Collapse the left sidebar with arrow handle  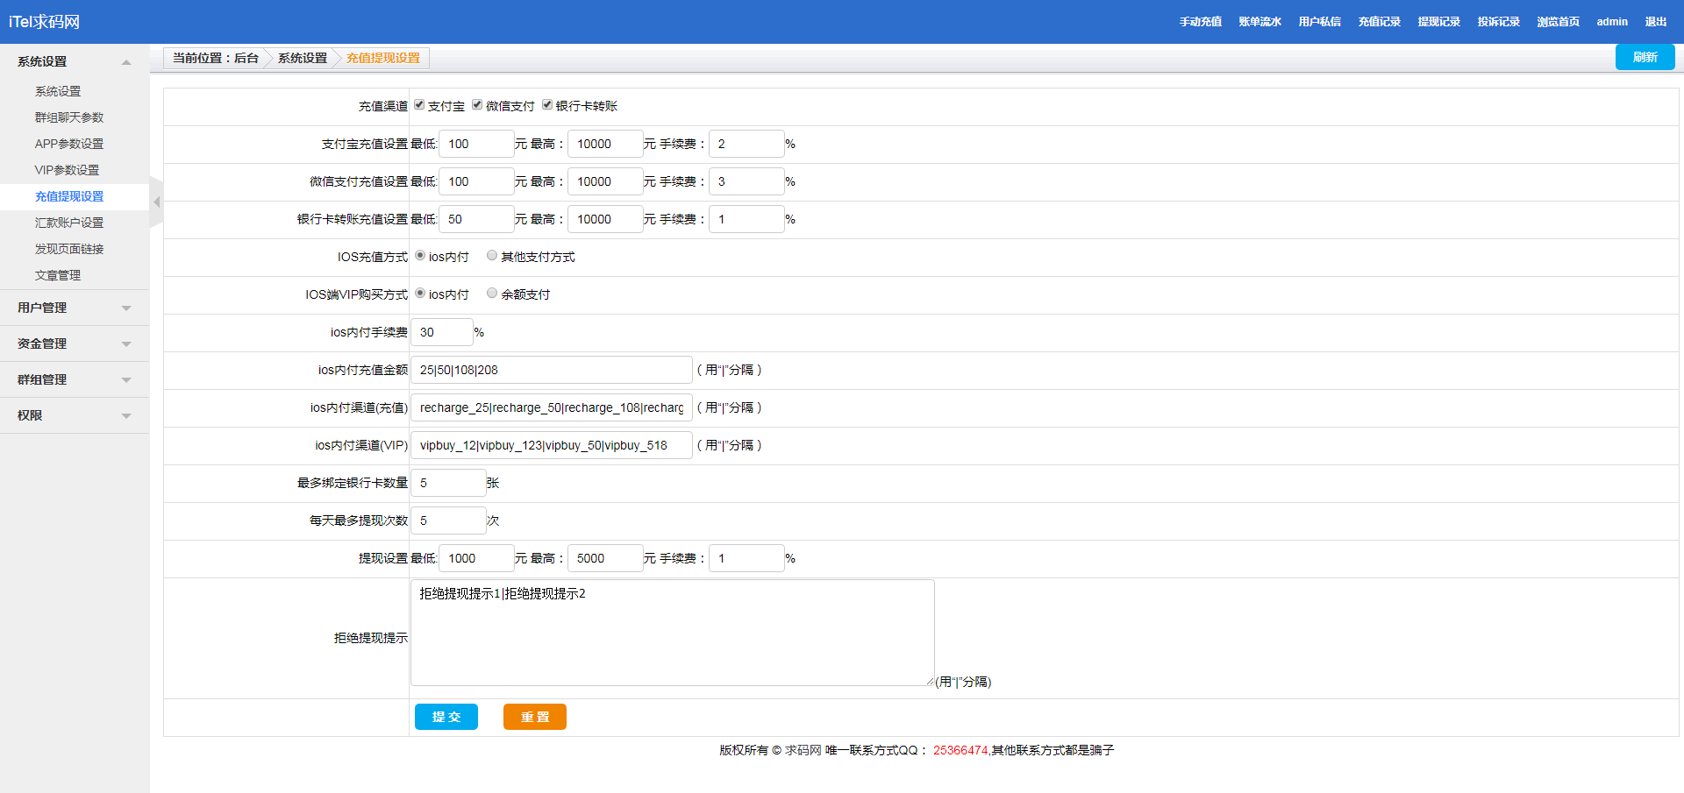(x=156, y=202)
